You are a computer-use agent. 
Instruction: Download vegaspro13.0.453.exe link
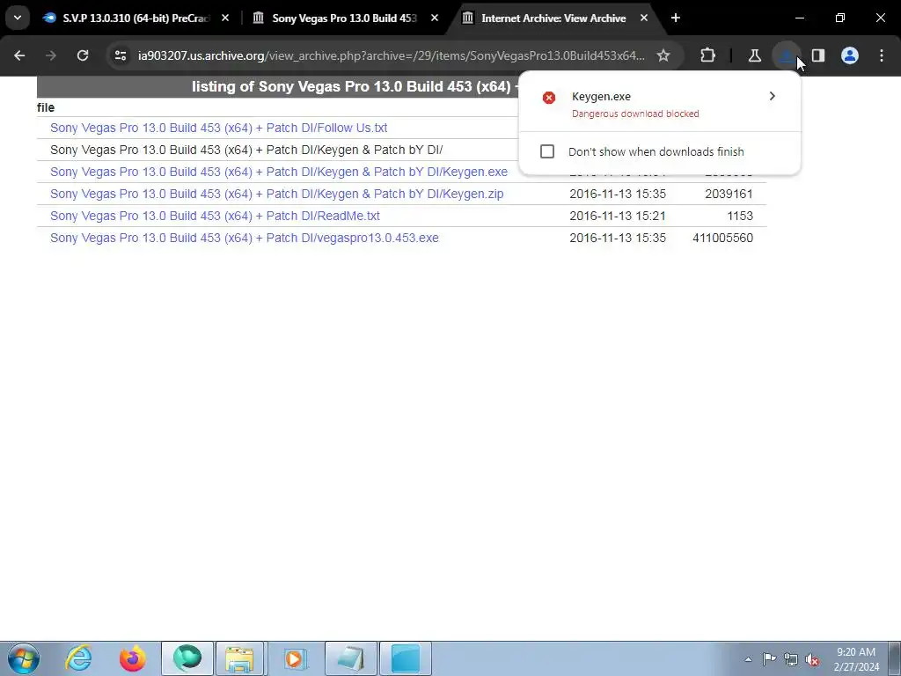245,238
